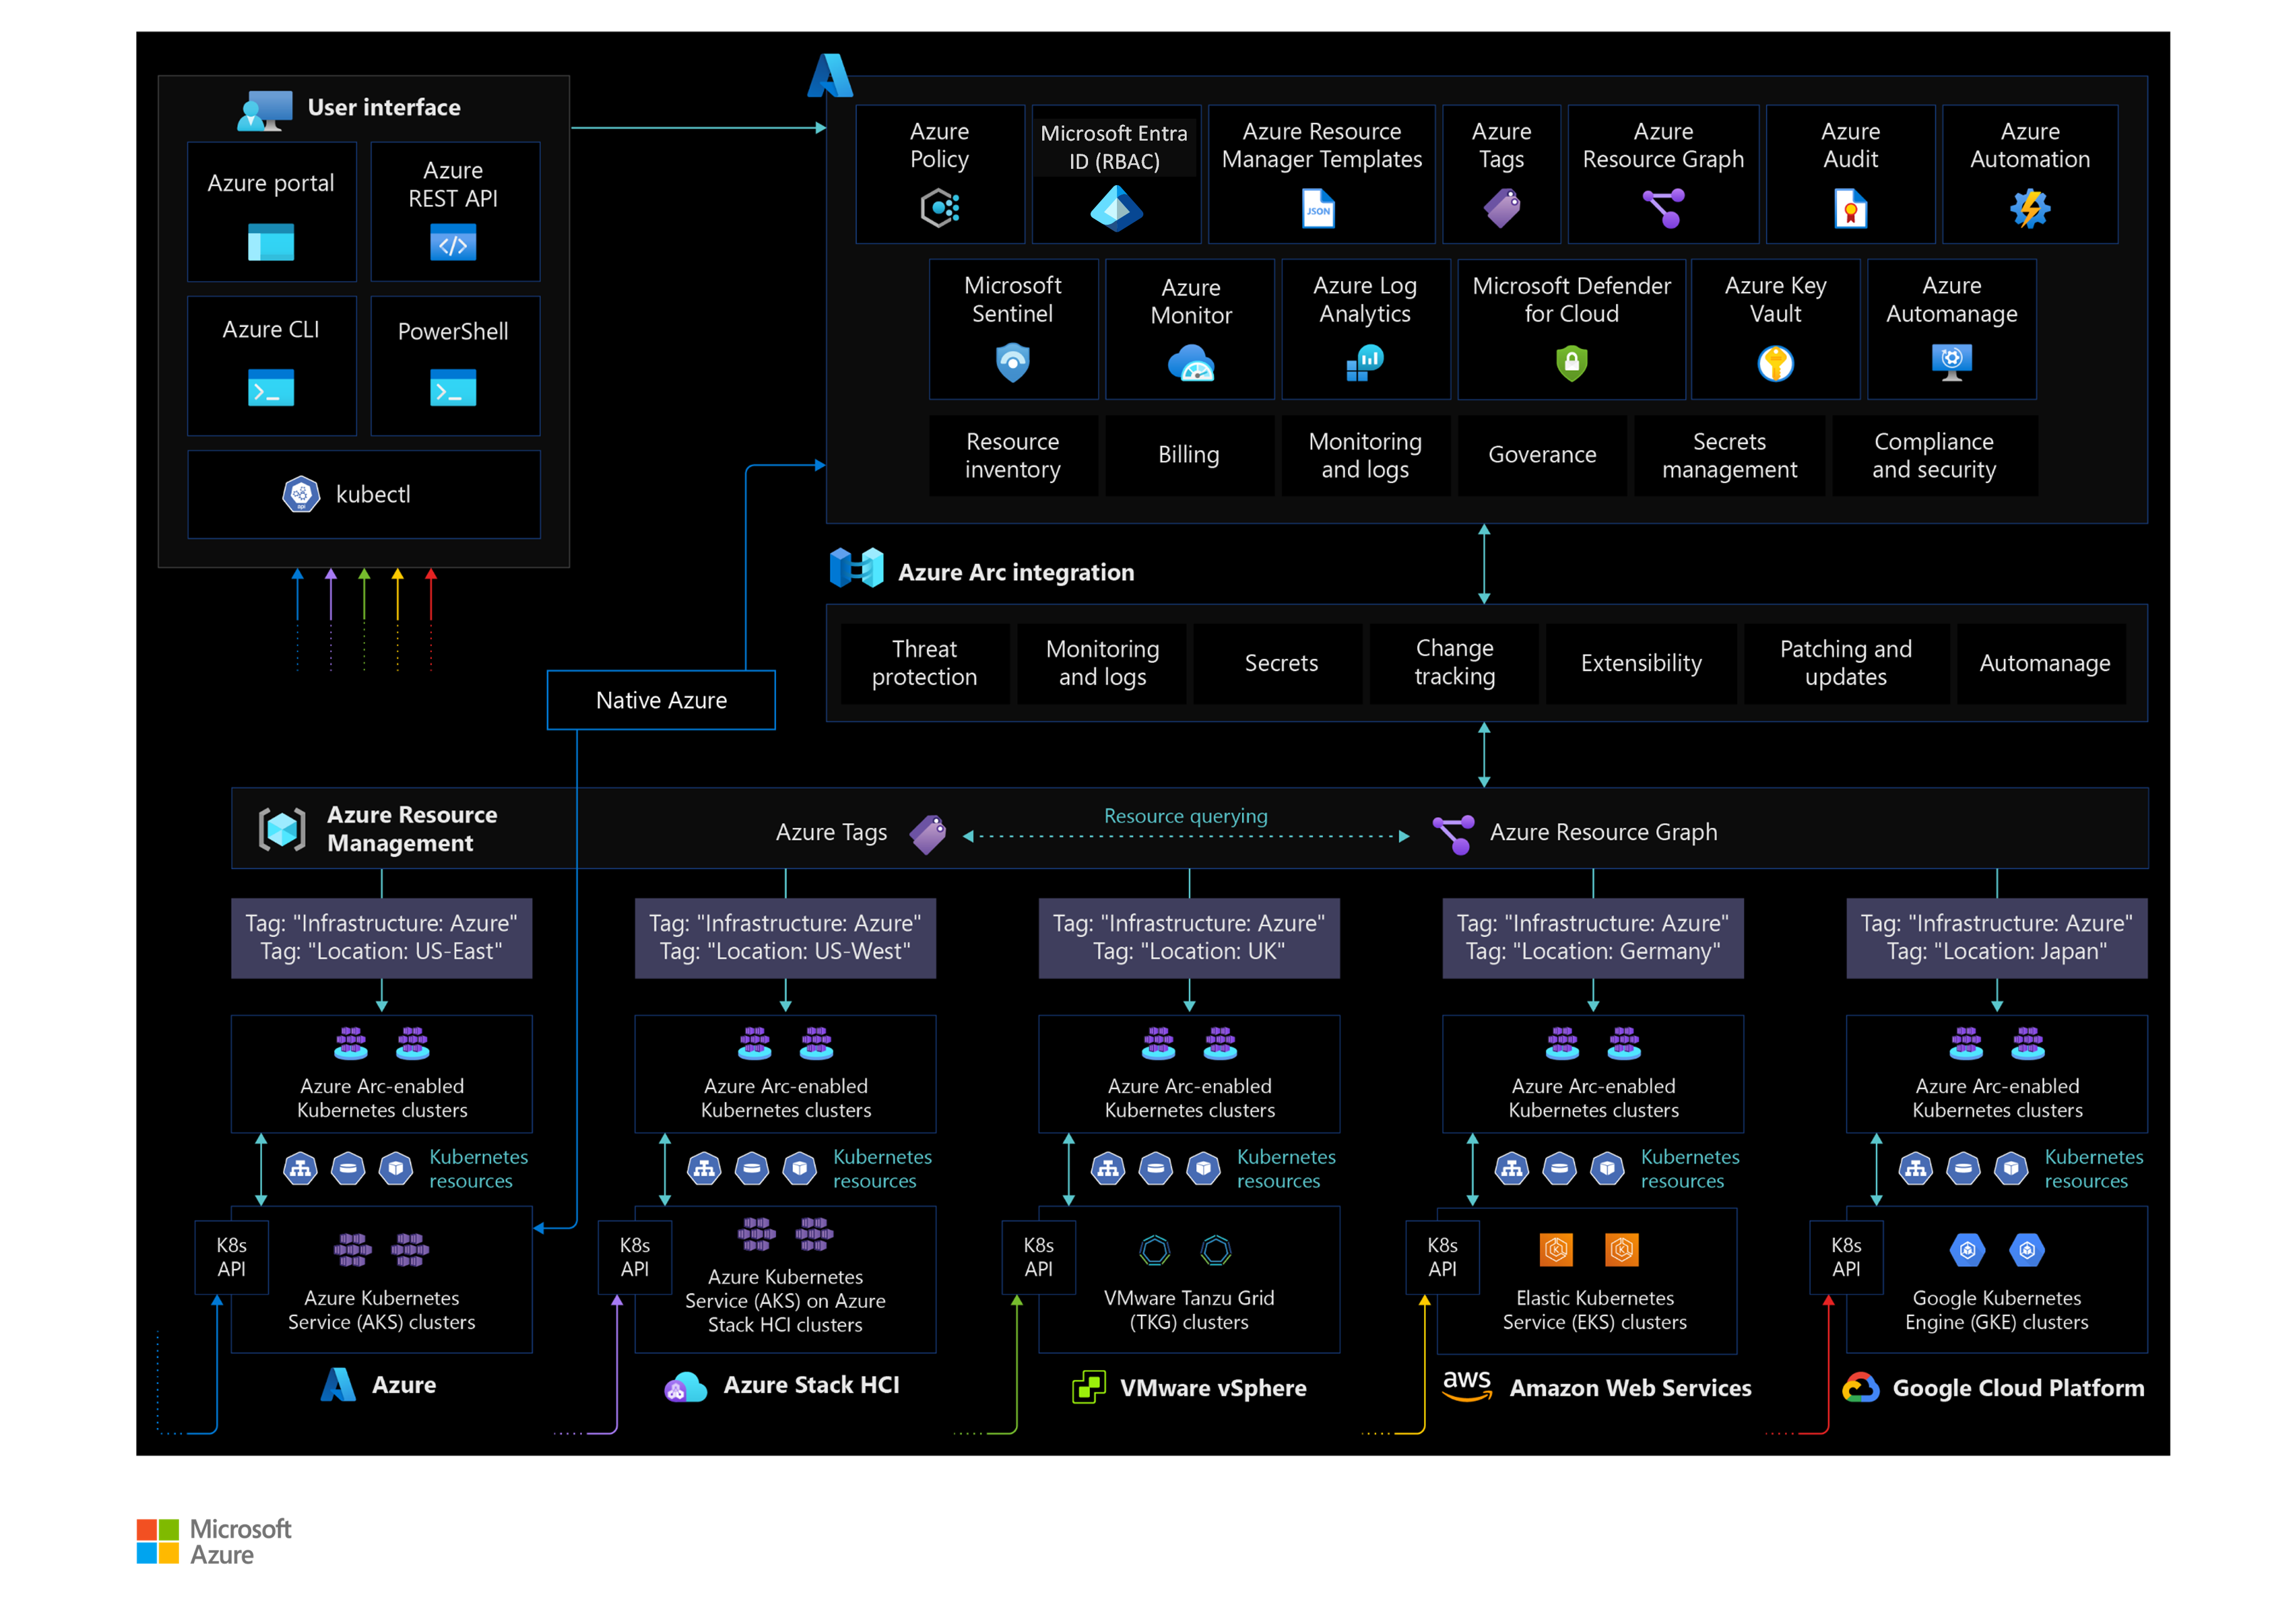The image size is (2296, 1608).
Task: Click the Monitoring and logs box under Log Analytics
Action: pos(1365,456)
